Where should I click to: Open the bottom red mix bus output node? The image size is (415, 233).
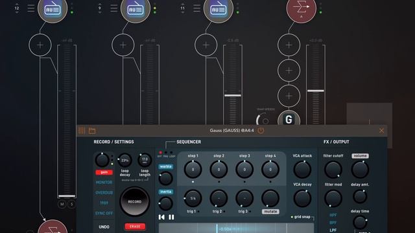click(53, 227)
